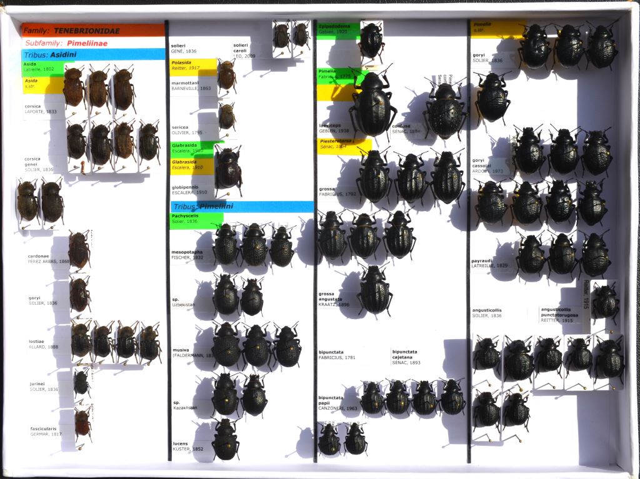Select the beetle beside lucens Küster, 1852
640x479 pixels.
226,439
